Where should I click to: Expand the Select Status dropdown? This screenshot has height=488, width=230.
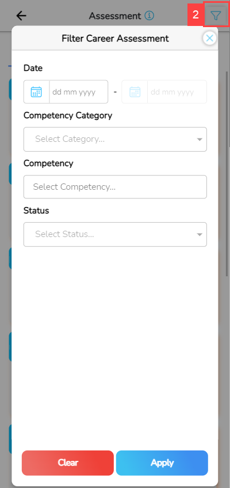point(115,234)
